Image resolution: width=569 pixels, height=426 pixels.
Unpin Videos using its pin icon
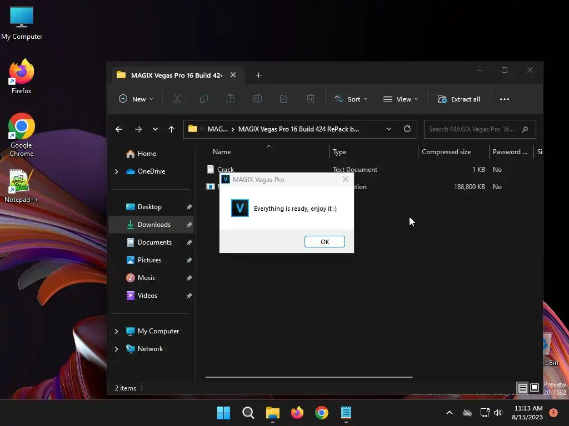tap(189, 296)
